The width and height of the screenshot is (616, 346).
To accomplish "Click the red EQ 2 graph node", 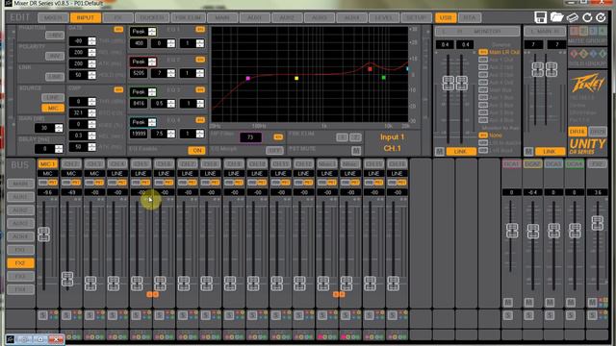I will 370,69.
